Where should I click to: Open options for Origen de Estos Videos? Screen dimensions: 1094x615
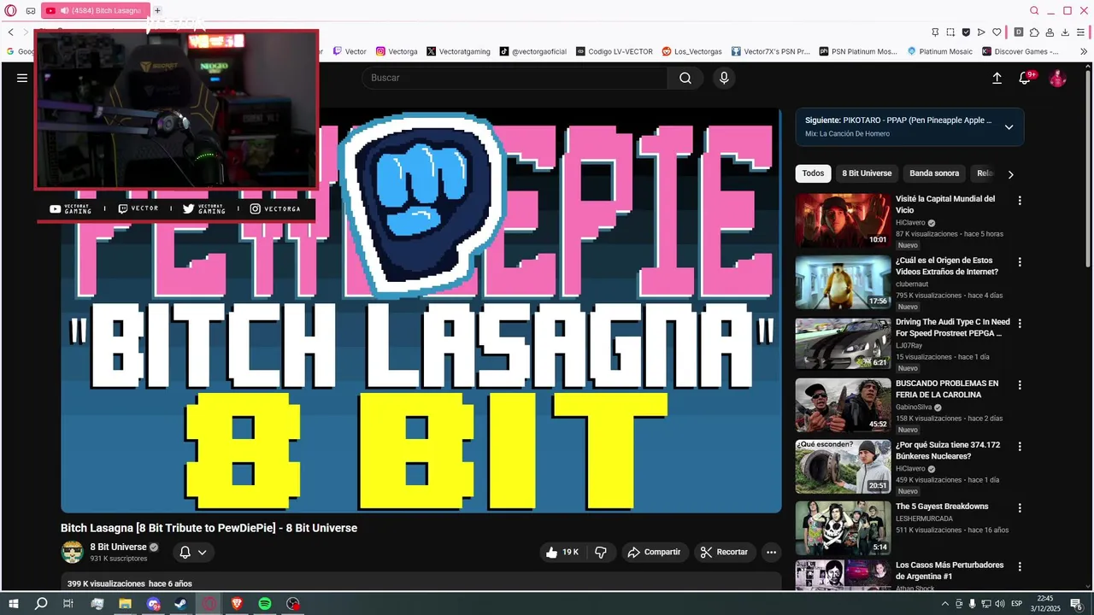(1019, 262)
